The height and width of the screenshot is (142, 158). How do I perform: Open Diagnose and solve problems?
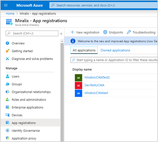click(32, 59)
